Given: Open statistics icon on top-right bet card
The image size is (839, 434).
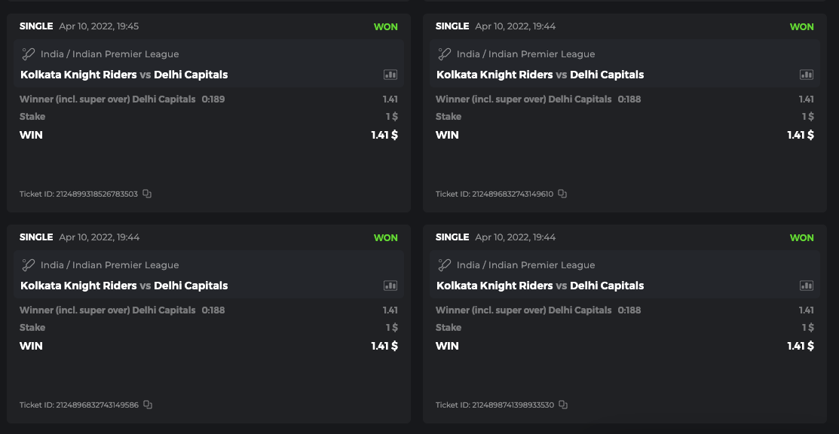Looking at the screenshot, I should coord(806,75).
